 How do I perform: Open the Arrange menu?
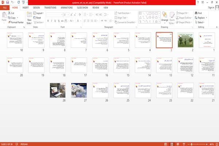point(165,18)
